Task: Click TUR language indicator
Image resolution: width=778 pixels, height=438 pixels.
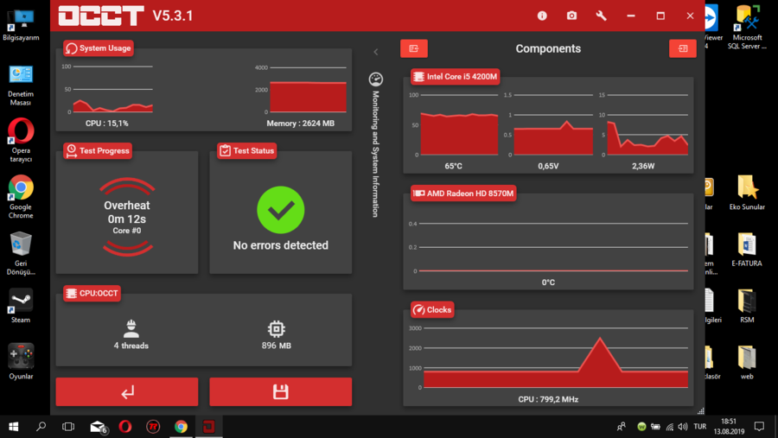Action: pos(700,427)
